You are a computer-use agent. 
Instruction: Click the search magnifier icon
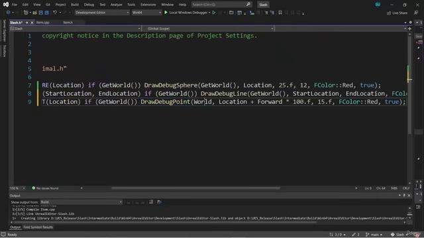(x=248, y=5)
